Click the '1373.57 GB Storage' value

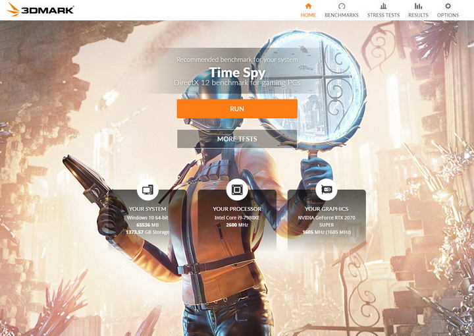(147, 233)
